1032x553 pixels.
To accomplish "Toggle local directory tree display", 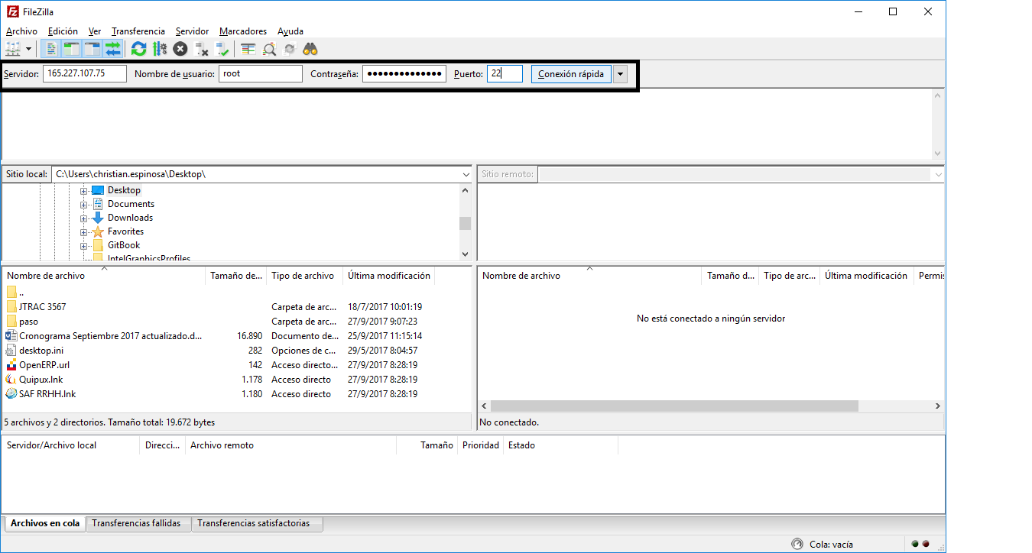I will [71, 49].
